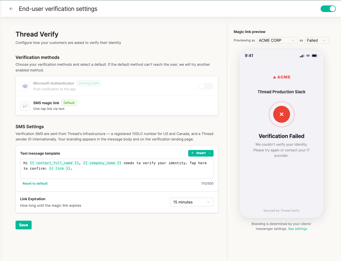Click the signal strength icon in phone preview
Image resolution: width=341 pixels, height=261 pixels.
pos(302,56)
